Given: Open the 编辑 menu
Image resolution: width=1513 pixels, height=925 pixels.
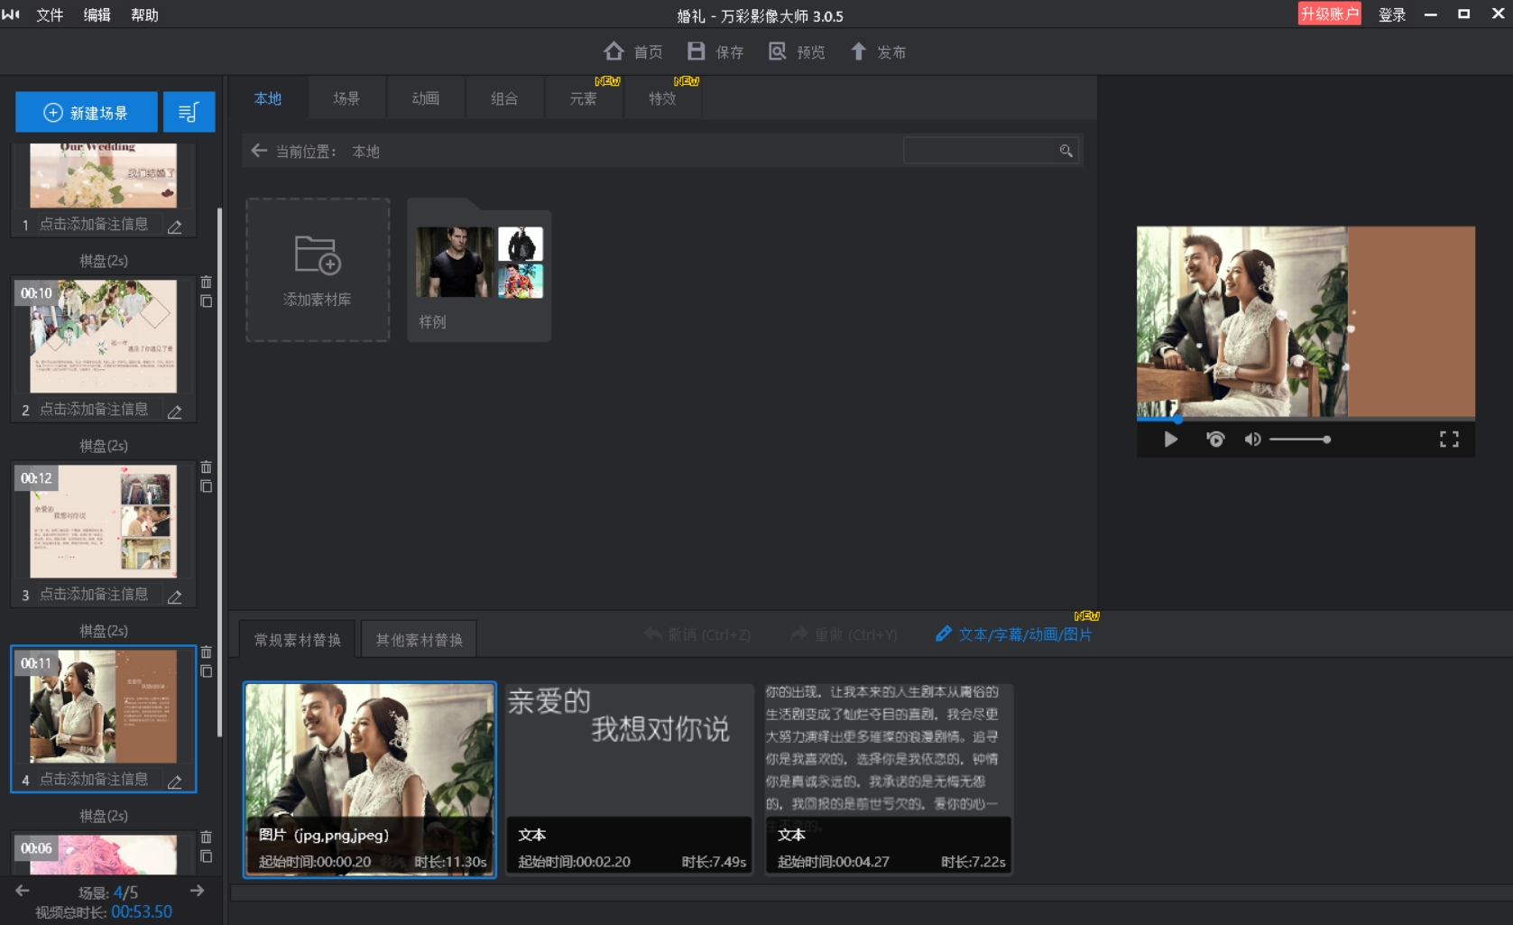Looking at the screenshot, I should coord(97,14).
